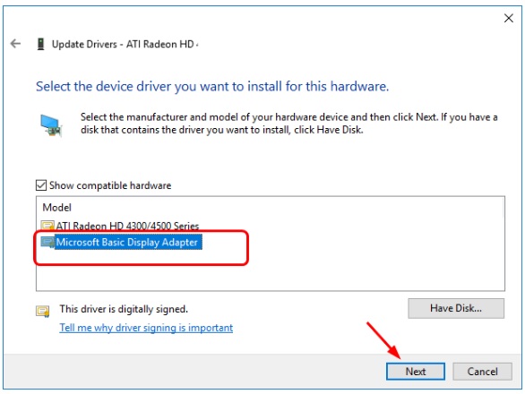Click the Model column header
The height and width of the screenshot is (394, 525).
tap(57, 208)
